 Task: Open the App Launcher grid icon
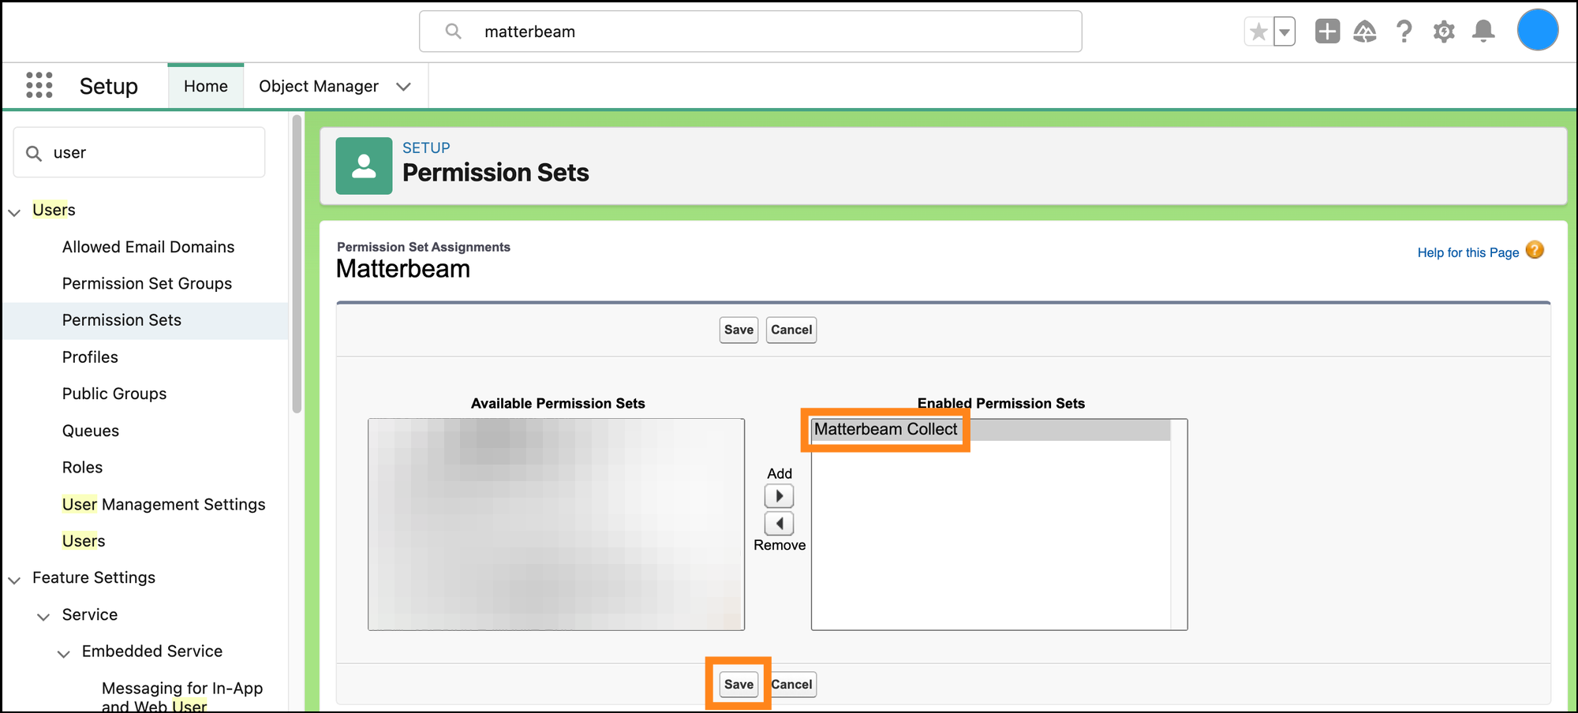39,85
